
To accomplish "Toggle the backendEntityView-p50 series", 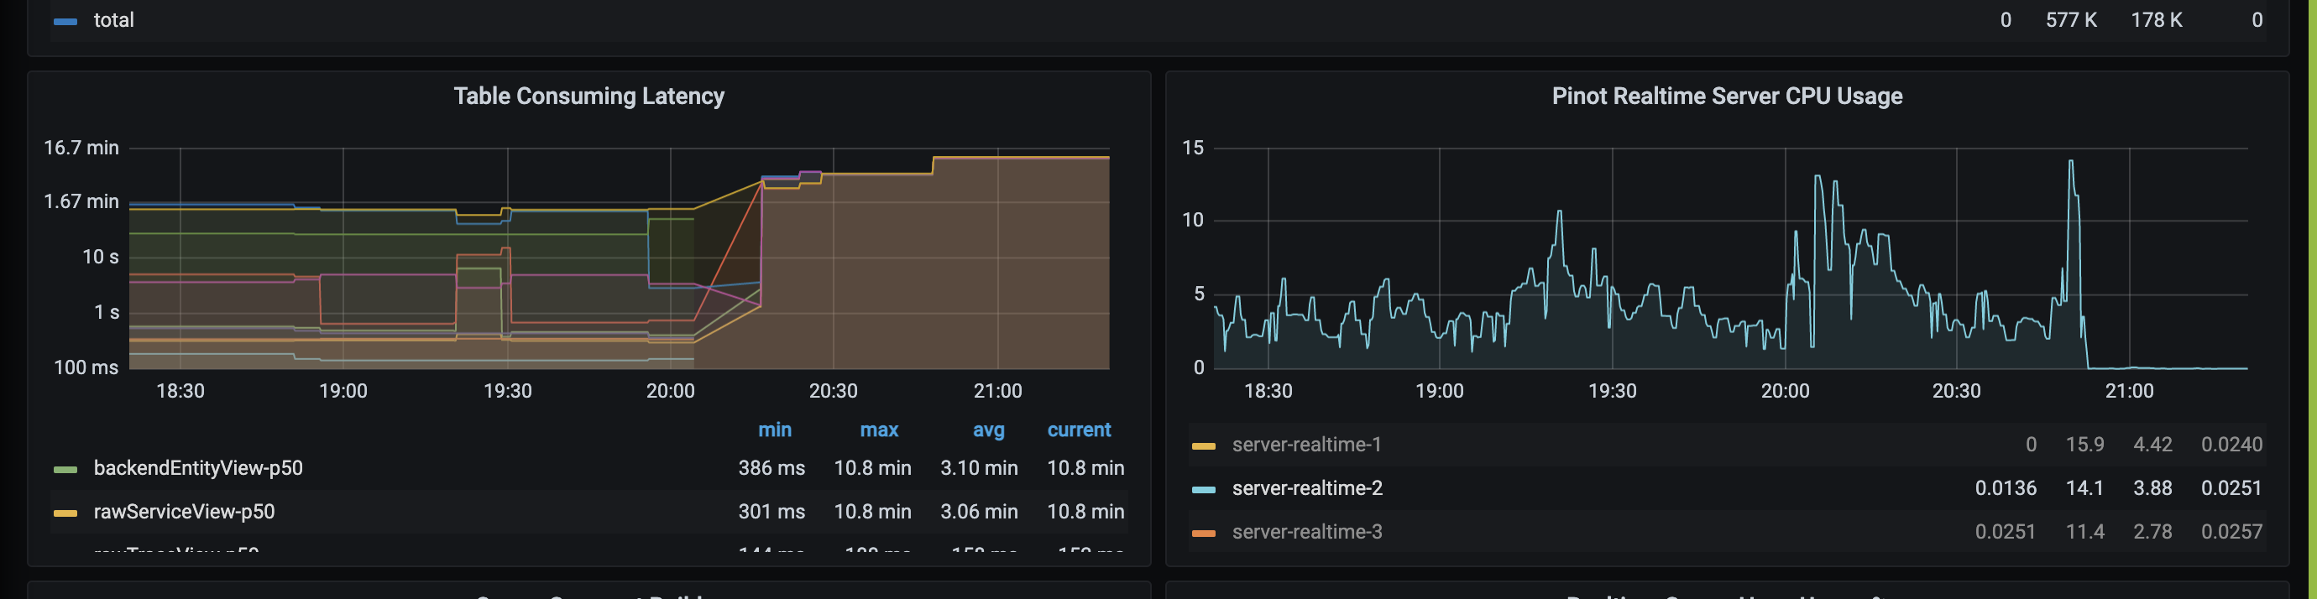I will [x=198, y=467].
